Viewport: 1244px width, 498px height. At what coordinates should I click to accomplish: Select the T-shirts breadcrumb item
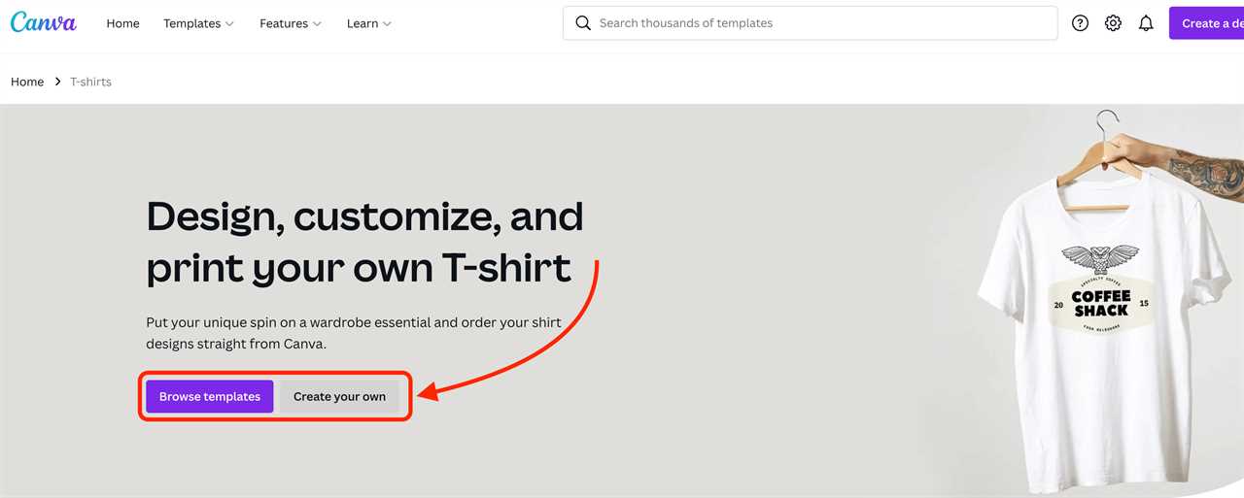click(90, 82)
